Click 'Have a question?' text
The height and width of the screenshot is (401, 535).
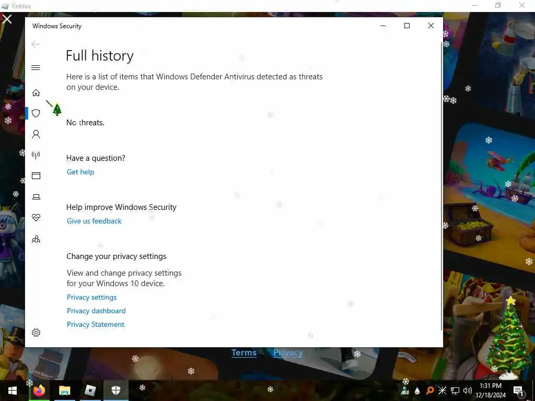click(x=96, y=158)
